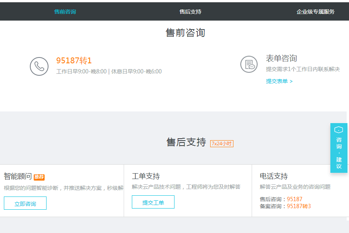The image size is (349, 233).
Task: Click the after-sales number 95187
Action: 294,199
